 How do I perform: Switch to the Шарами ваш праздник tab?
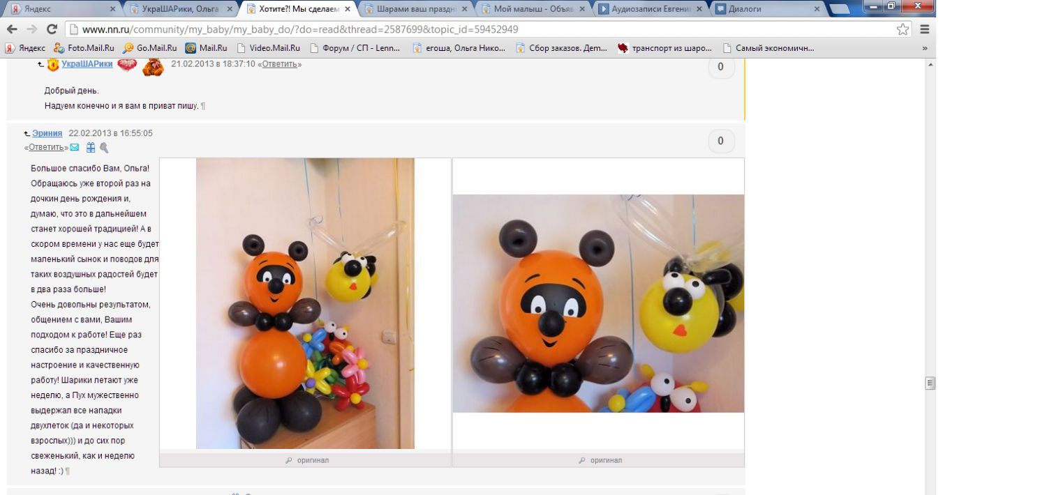click(x=415, y=9)
